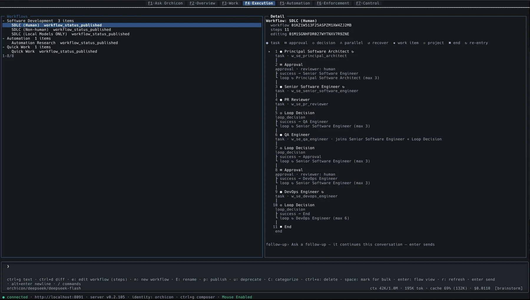Click the workflow ID 01KZ1W513F25ASPZM1XW4ZJ2MB

[x=321, y=25]
